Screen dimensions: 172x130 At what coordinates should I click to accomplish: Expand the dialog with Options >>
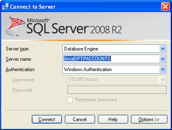click(149, 119)
